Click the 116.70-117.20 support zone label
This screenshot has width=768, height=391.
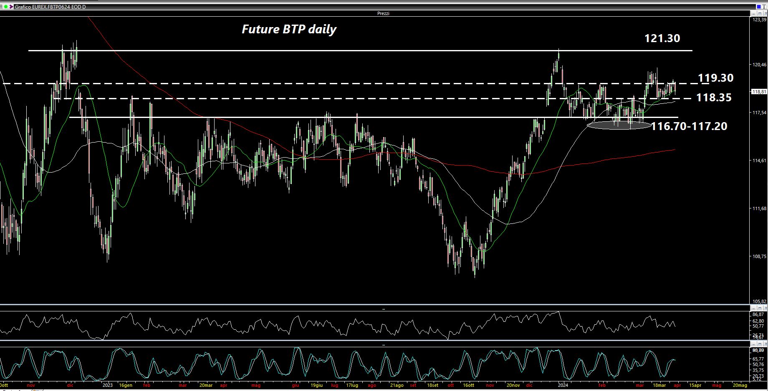689,126
